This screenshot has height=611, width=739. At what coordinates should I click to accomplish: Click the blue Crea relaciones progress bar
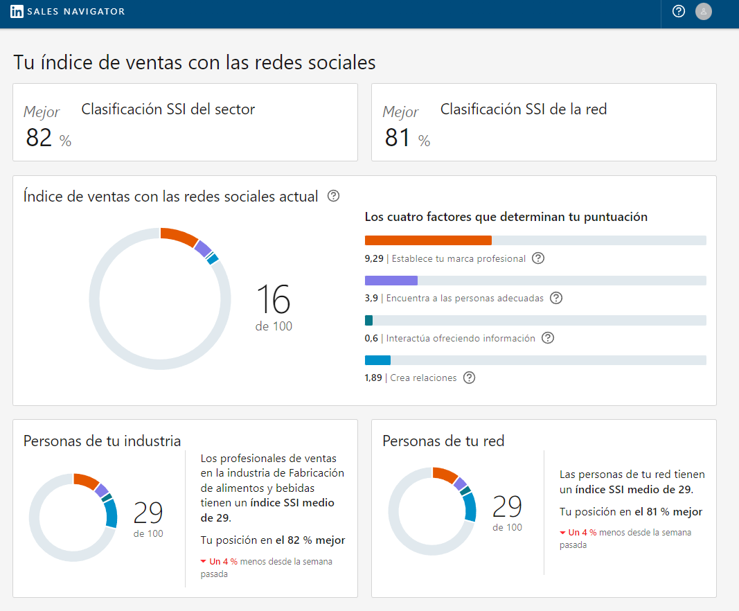[x=535, y=360]
